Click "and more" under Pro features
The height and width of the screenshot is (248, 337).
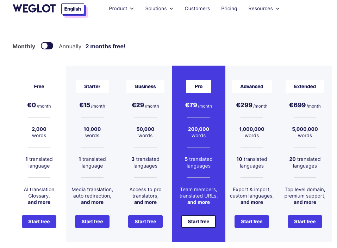point(199,202)
